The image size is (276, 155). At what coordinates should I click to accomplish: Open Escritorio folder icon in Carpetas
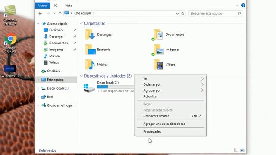point(90,50)
